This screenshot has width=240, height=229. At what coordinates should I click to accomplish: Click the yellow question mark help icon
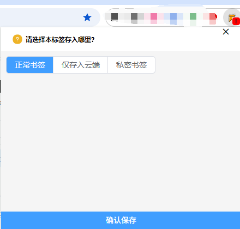point(17,39)
